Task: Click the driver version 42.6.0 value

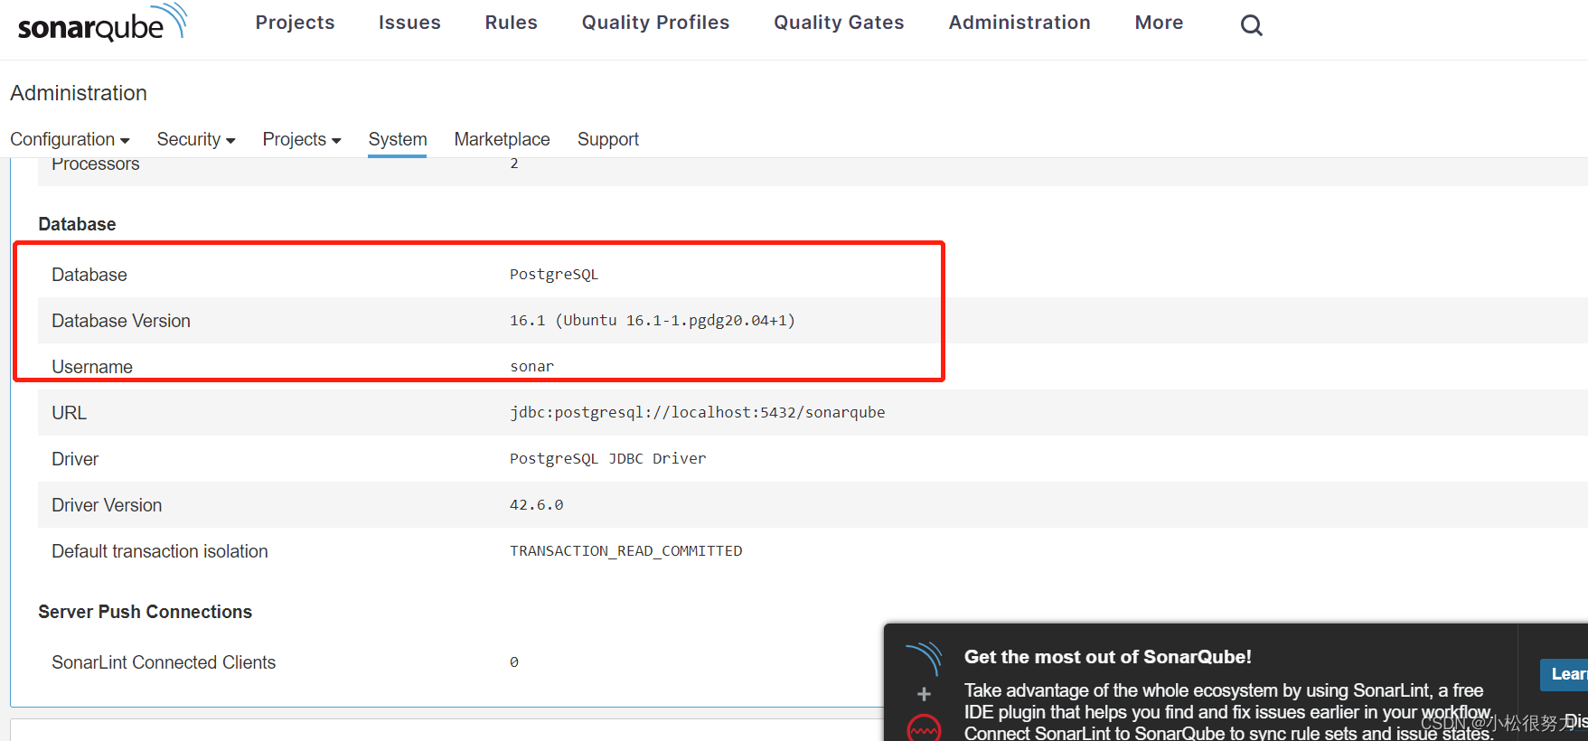Action: [537, 504]
